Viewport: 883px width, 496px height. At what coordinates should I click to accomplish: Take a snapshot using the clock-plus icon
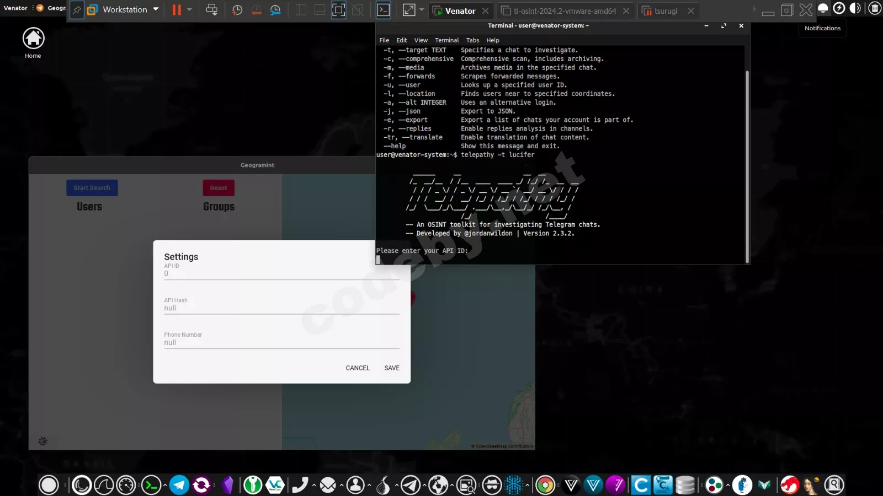tap(237, 9)
